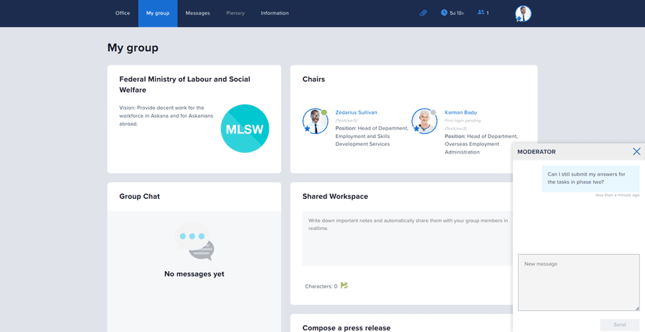Open the participants count icon
The image size is (645, 332).
tap(481, 13)
